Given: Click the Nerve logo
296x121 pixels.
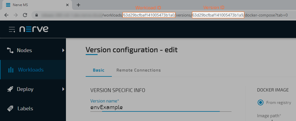Looking at the screenshot, I should pos(34,29).
